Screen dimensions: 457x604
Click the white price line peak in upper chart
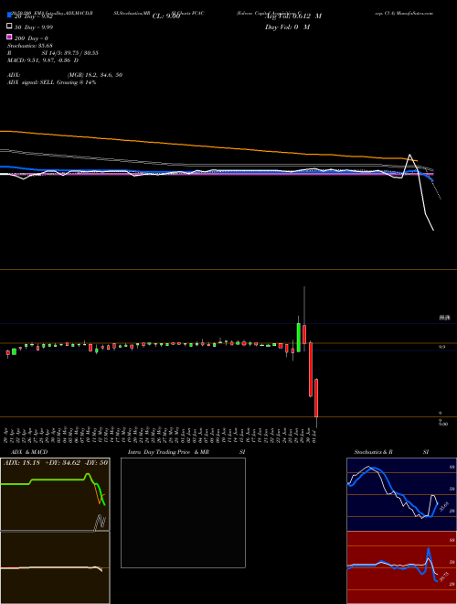(x=409, y=156)
